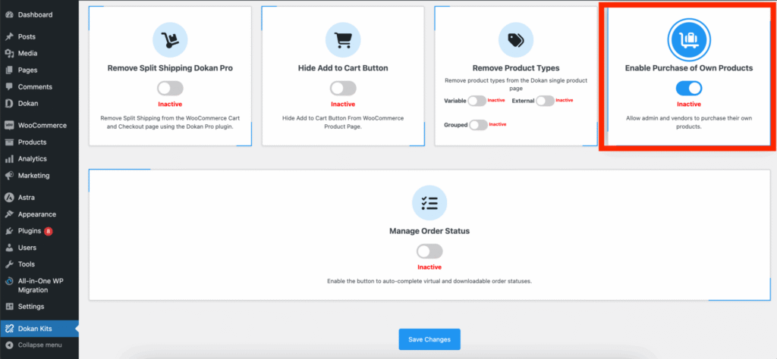Click the Hide Add to Cart Button heading
Viewport: 777px width, 359px height.
[343, 68]
